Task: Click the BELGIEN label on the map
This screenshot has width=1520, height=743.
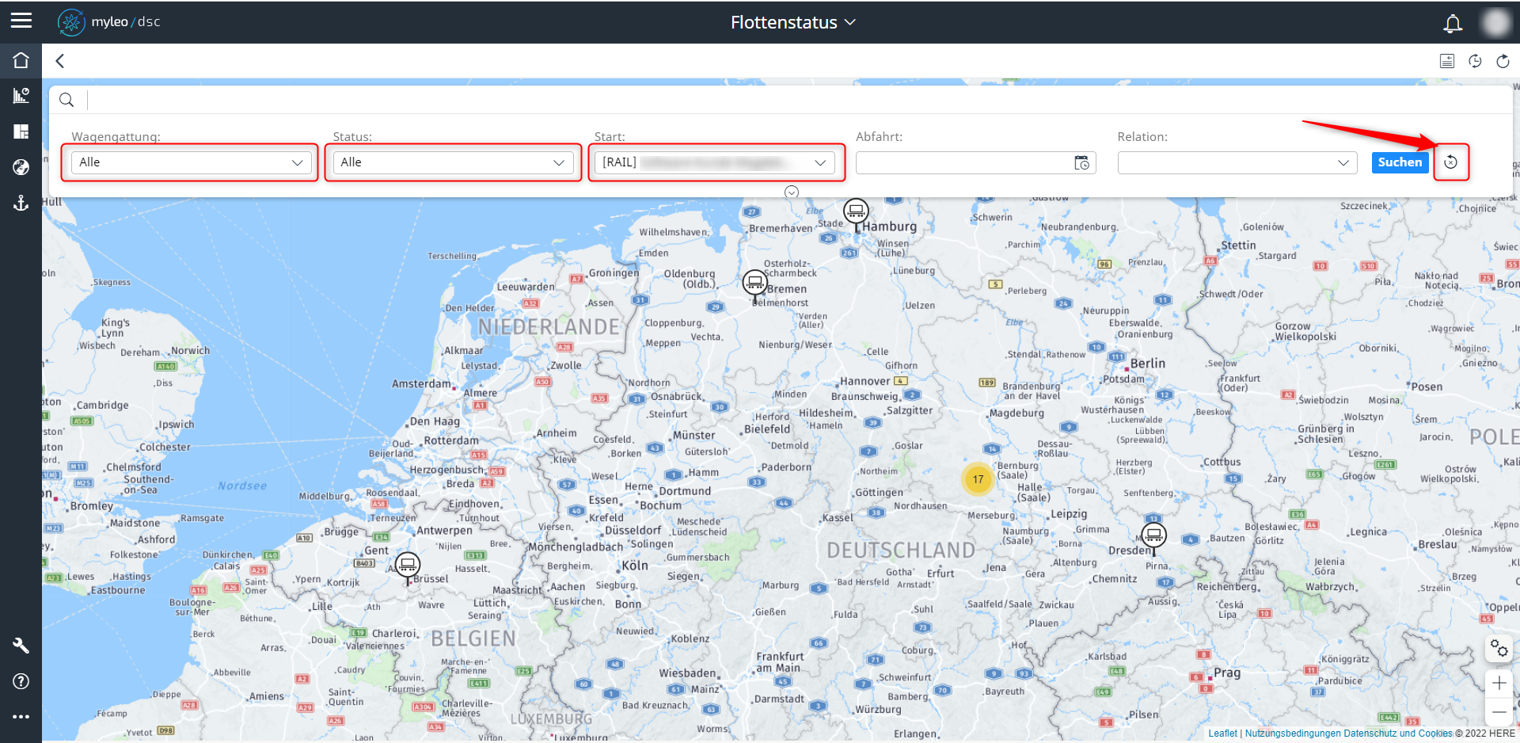Action: click(x=473, y=638)
